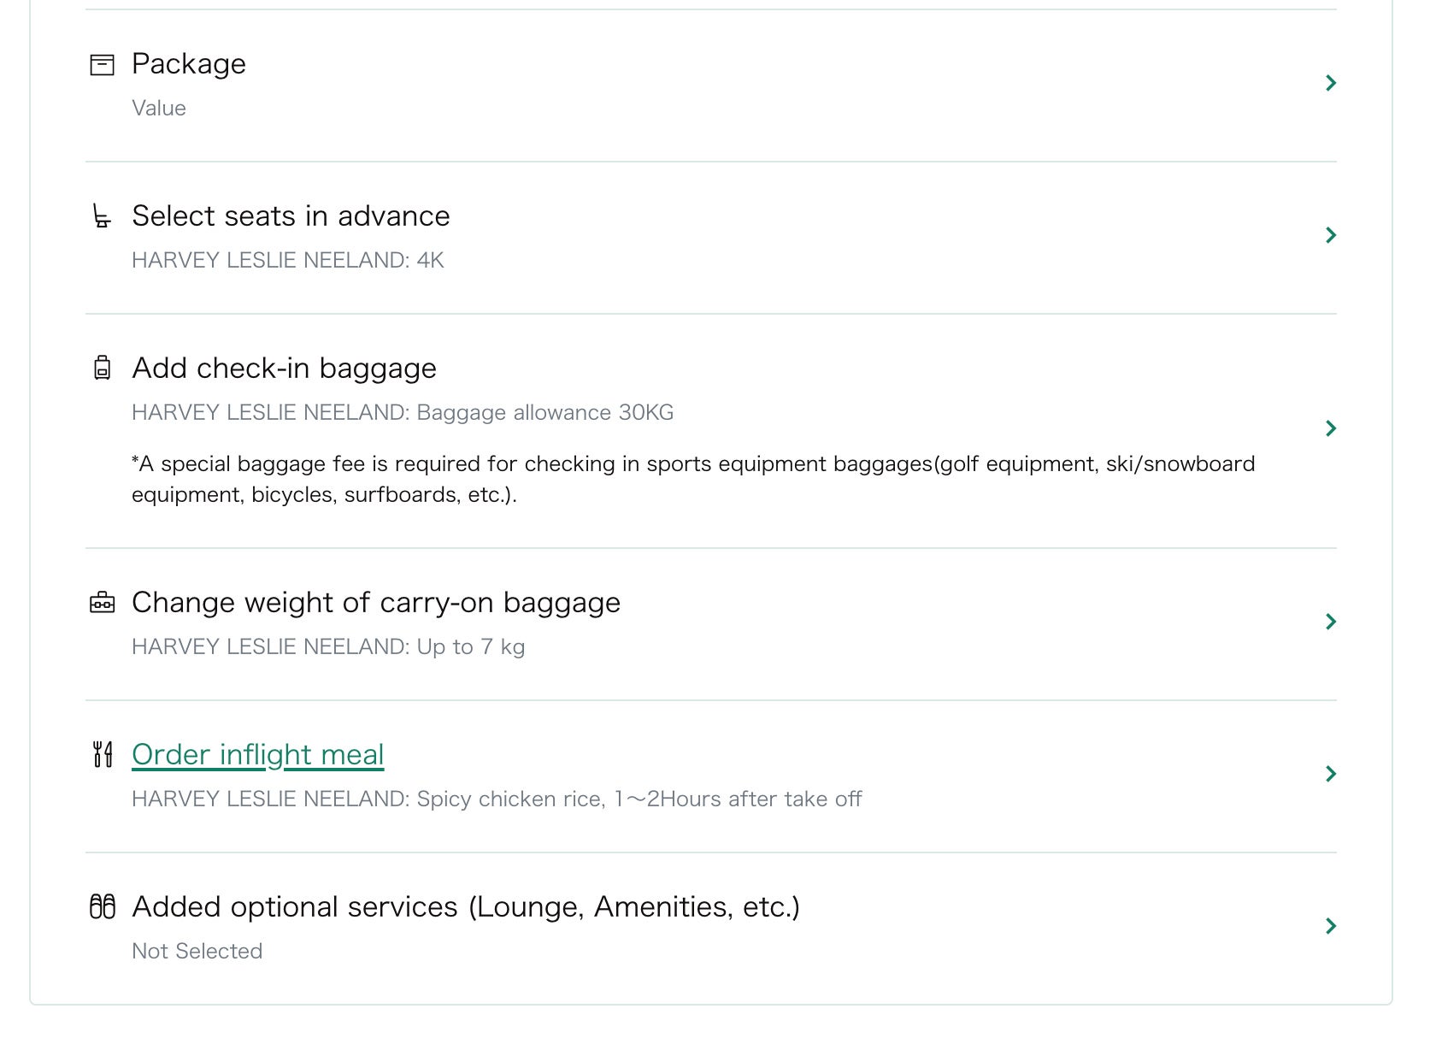Expand the inflight meal row chevron
Screen dimensions: 1436x1050
(x=1331, y=774)
